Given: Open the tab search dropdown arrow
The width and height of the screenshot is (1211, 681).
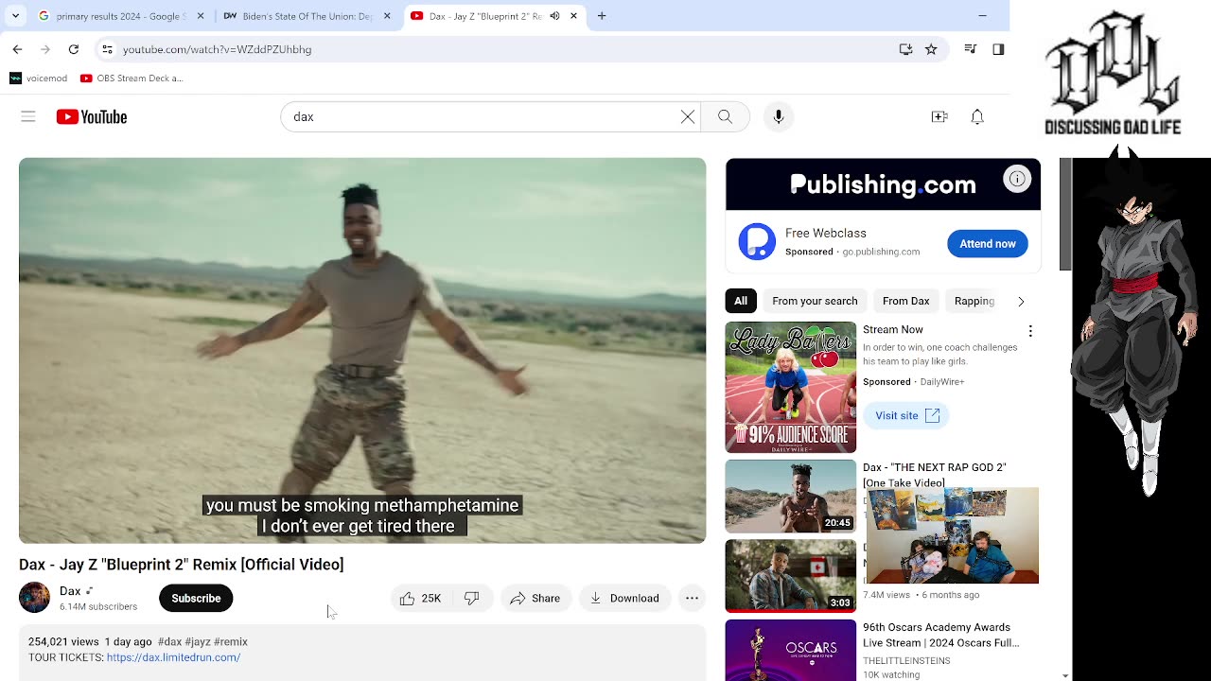Looking at the screenshot, I should (15, 16).
